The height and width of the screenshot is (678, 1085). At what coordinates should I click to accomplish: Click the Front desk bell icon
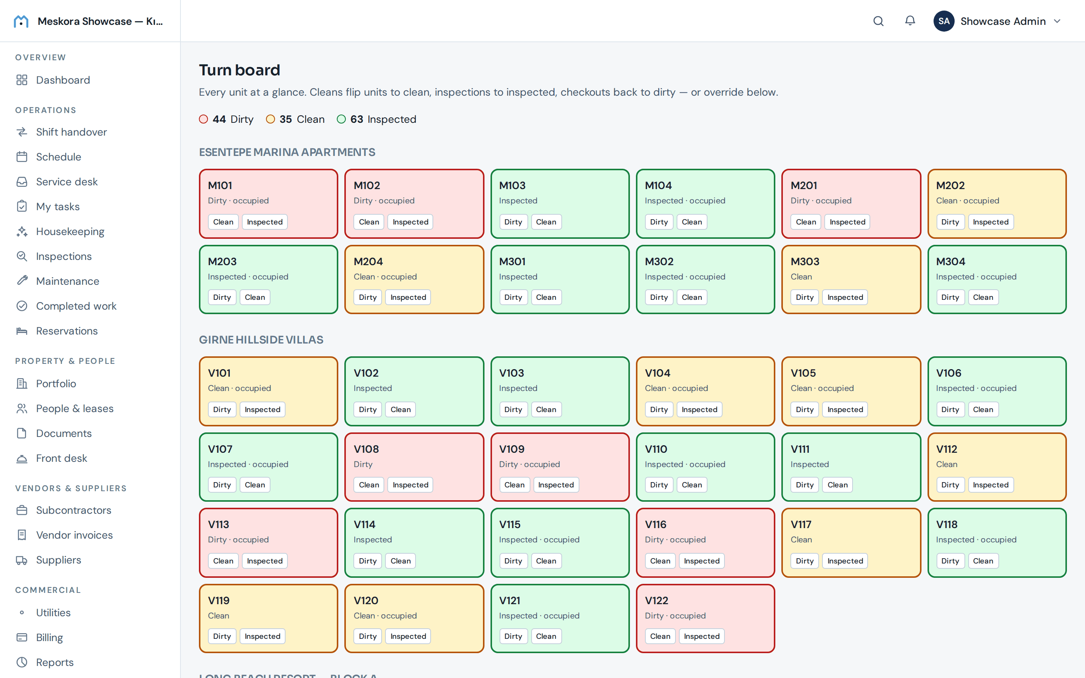21,458
